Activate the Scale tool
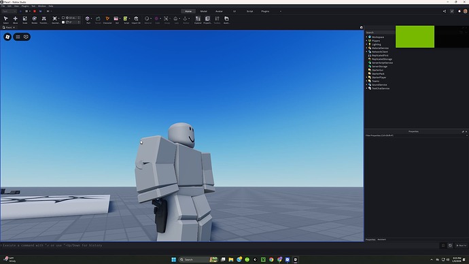This screenshot has height=264, width=469. [25, 20]
